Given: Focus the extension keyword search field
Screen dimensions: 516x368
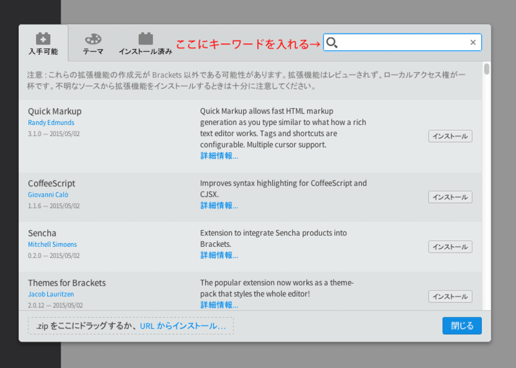Looking at the screenshot, I should (402, 43).
